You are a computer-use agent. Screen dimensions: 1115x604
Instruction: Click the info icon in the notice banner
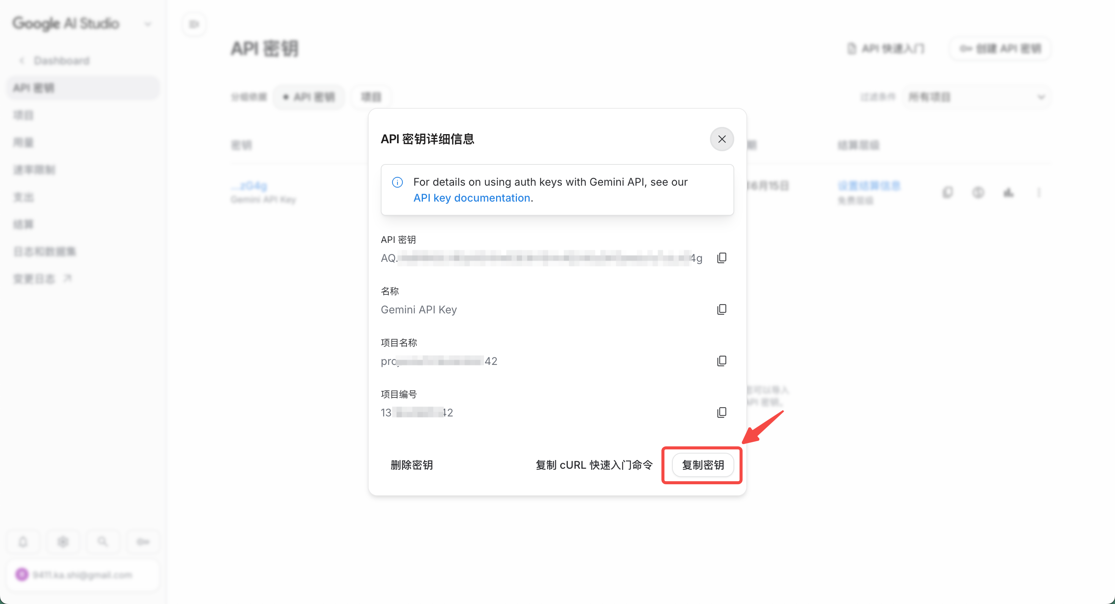397,183
